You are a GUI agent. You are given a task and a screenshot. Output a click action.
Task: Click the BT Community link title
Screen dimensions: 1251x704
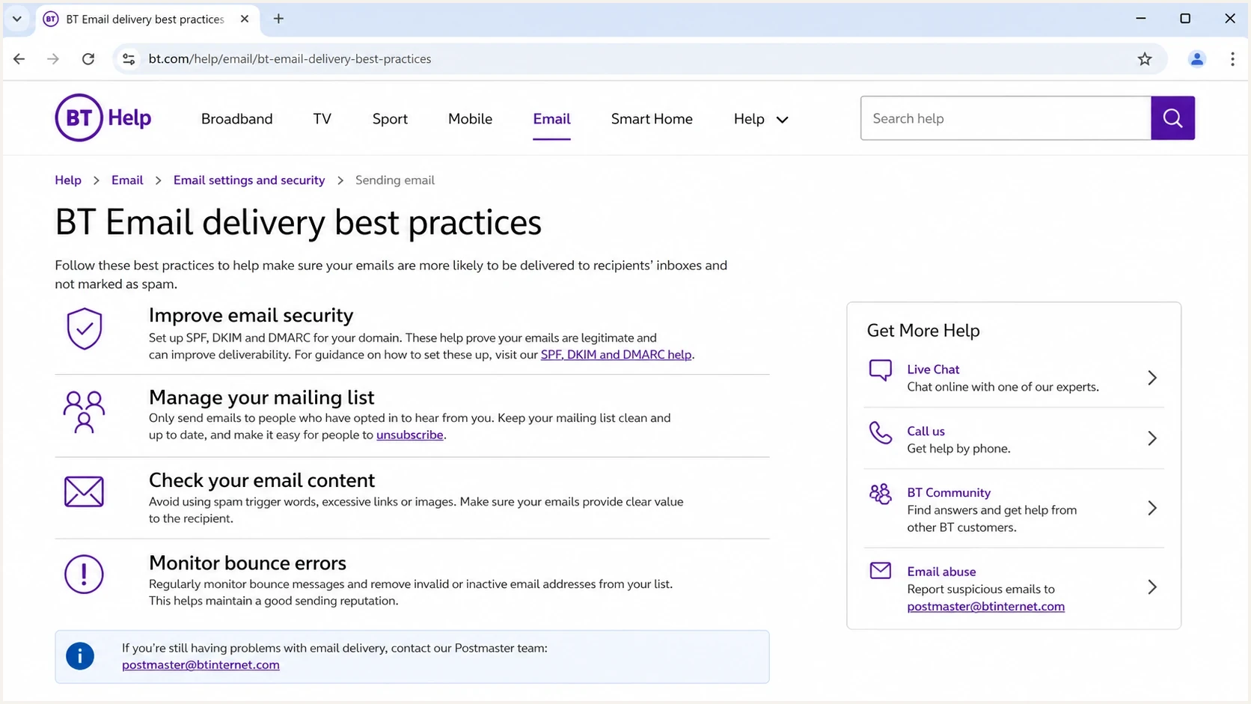pos(949,492)
